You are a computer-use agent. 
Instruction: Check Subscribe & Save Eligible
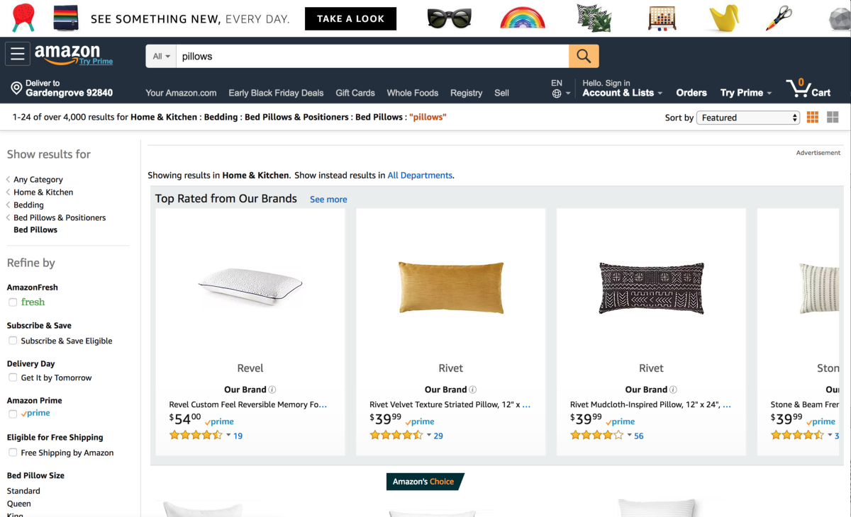tap(13, 341)
